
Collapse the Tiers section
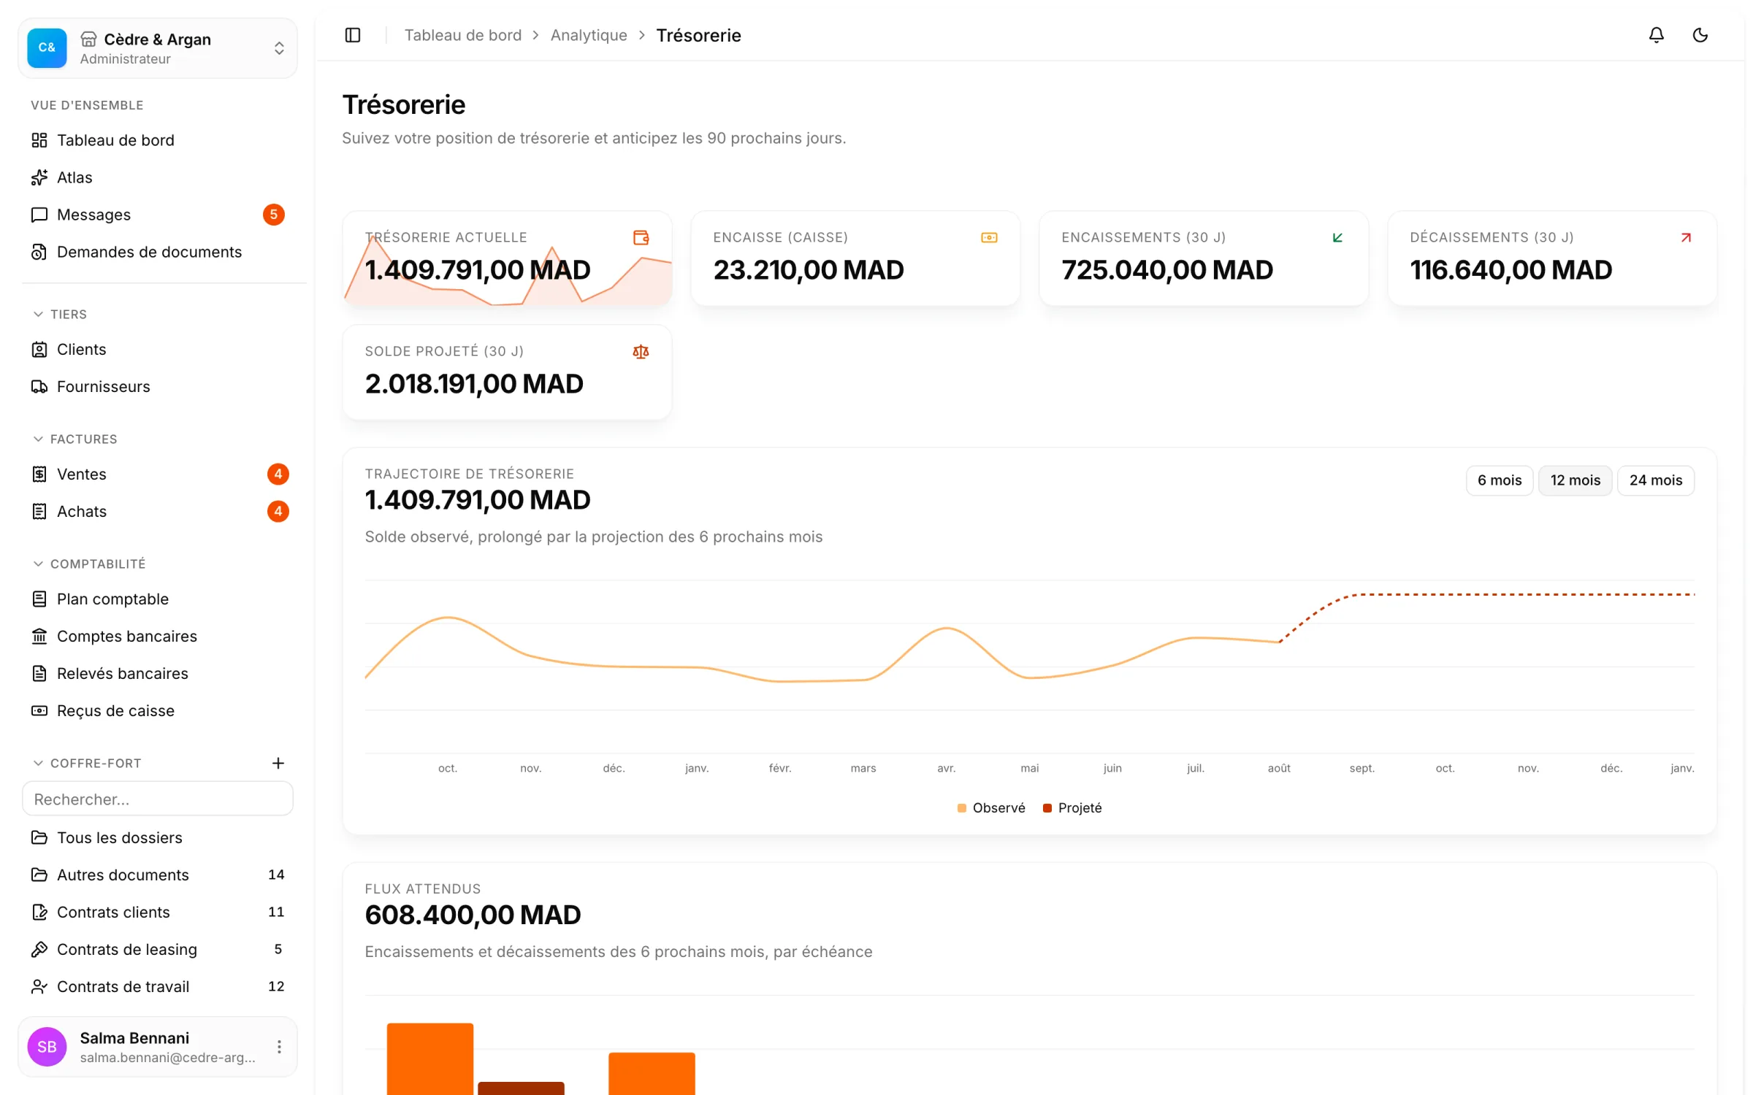tap(60, 314)
